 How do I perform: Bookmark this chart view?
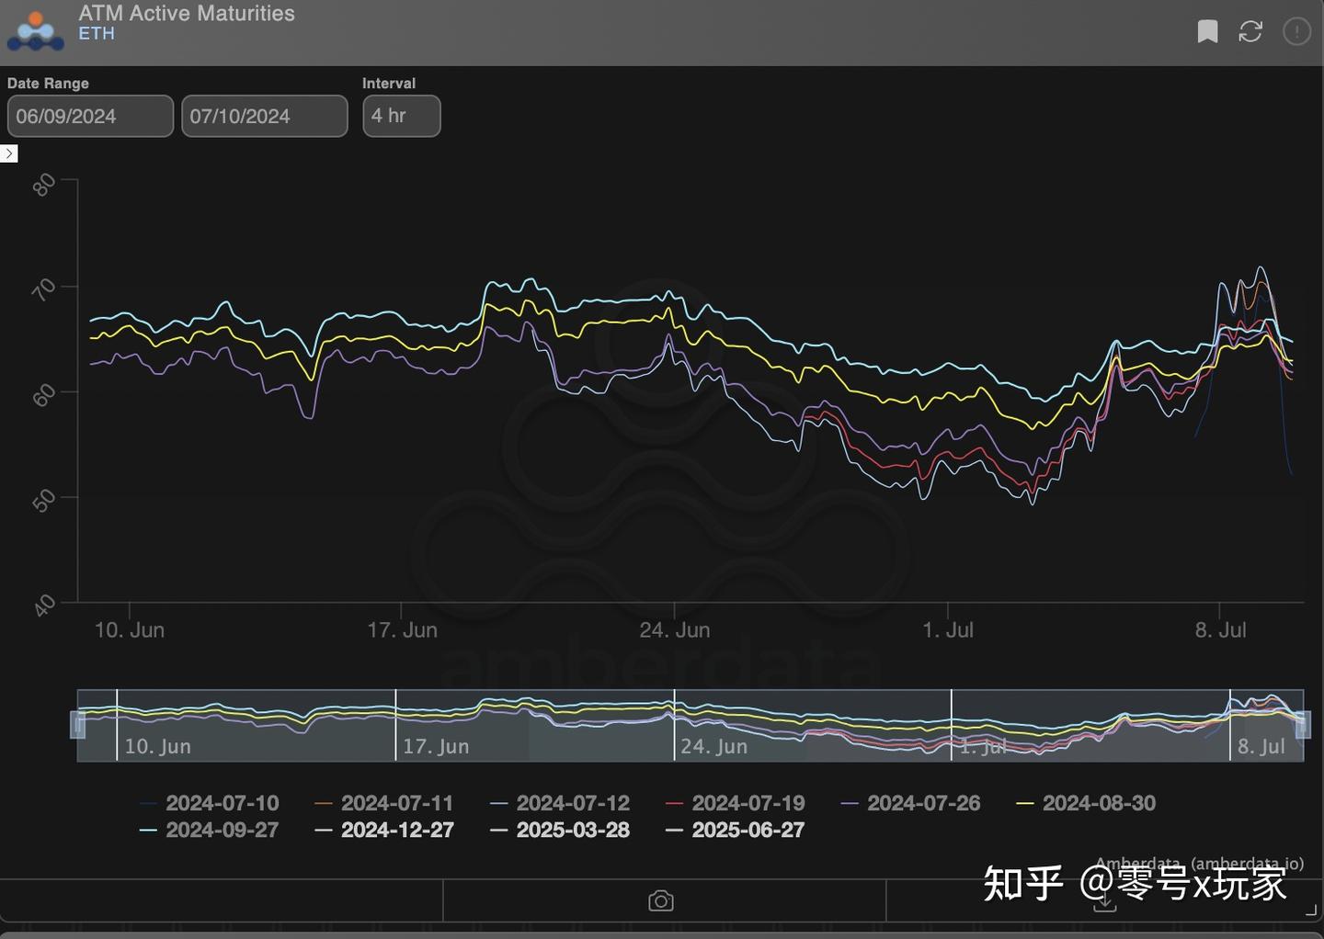click(1207, 31)
